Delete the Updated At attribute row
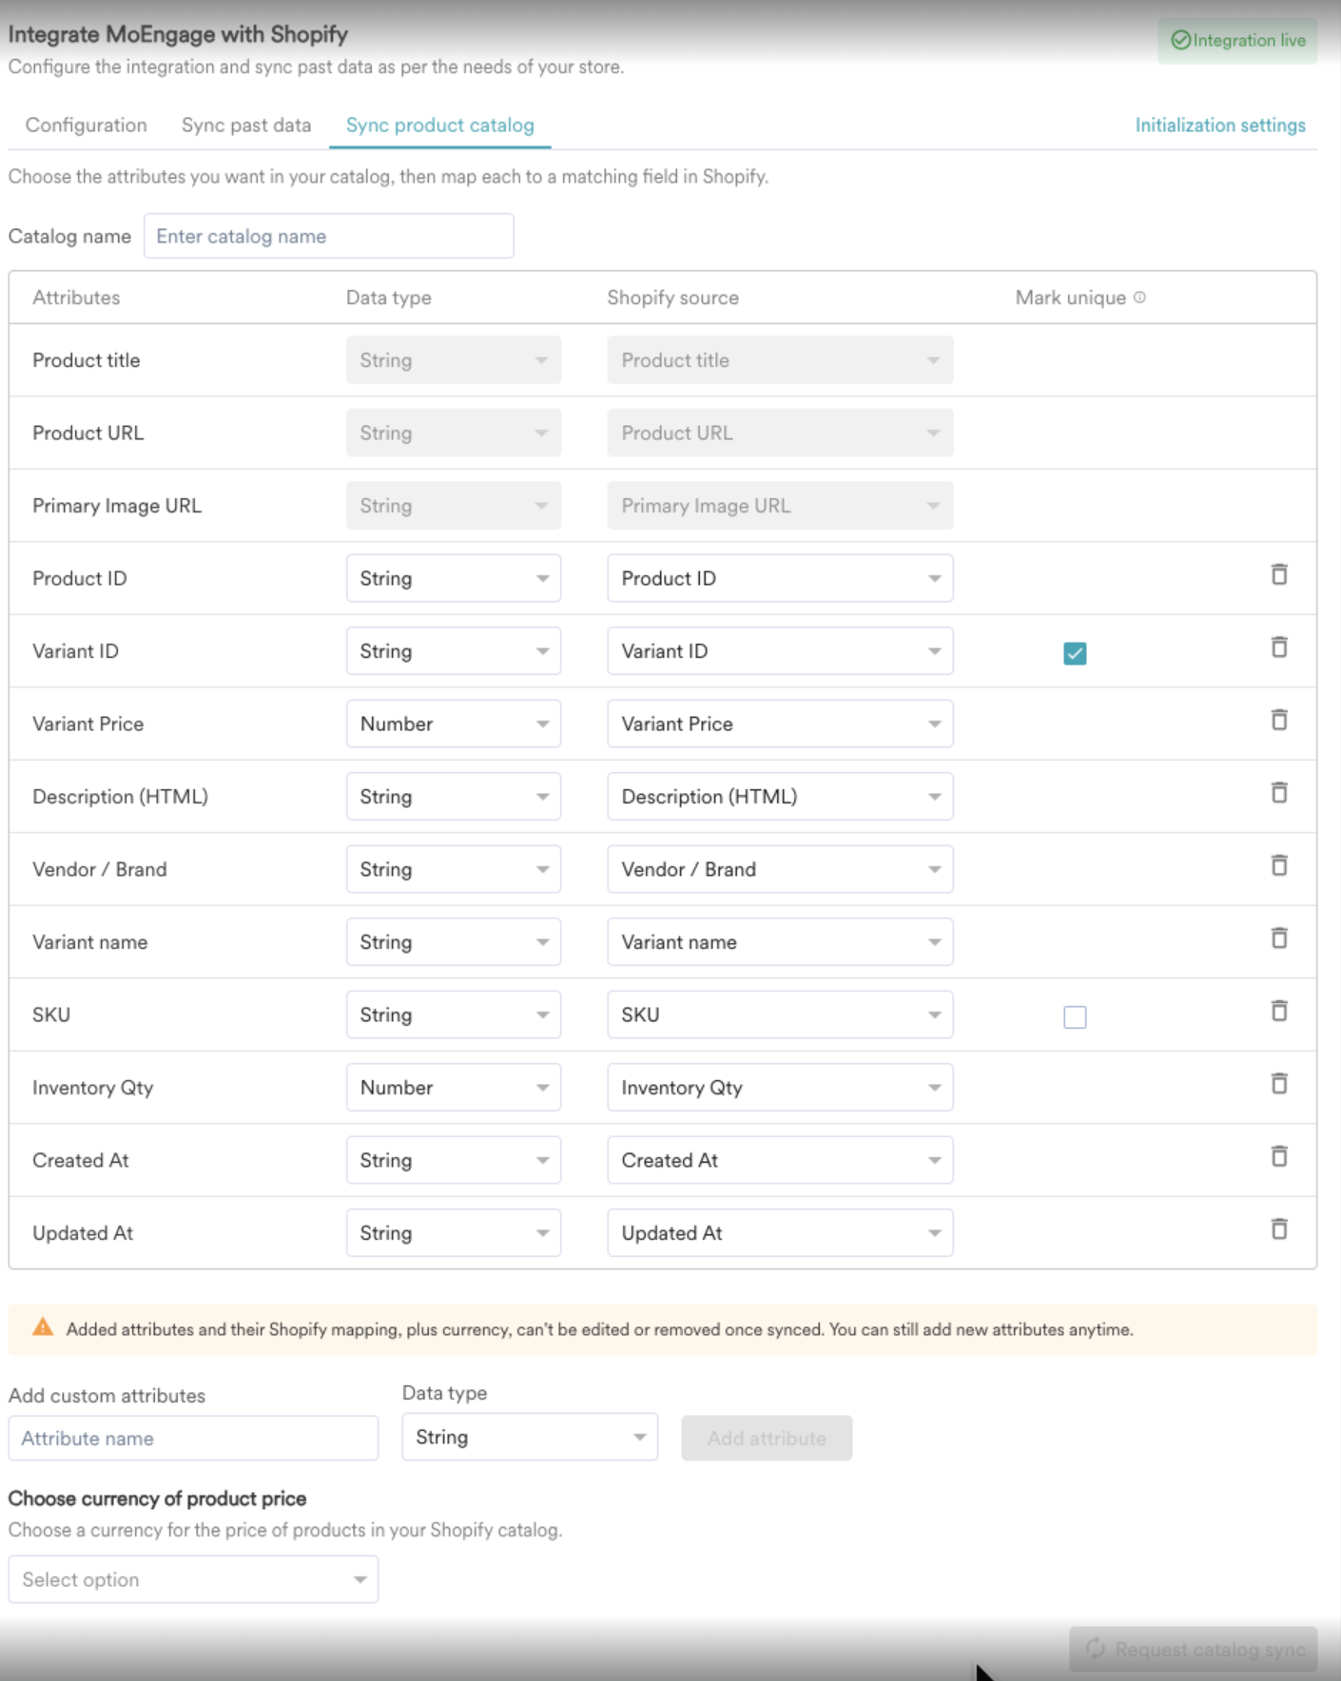Screen dimensions: 1341x1681 coord(1279,1229)
